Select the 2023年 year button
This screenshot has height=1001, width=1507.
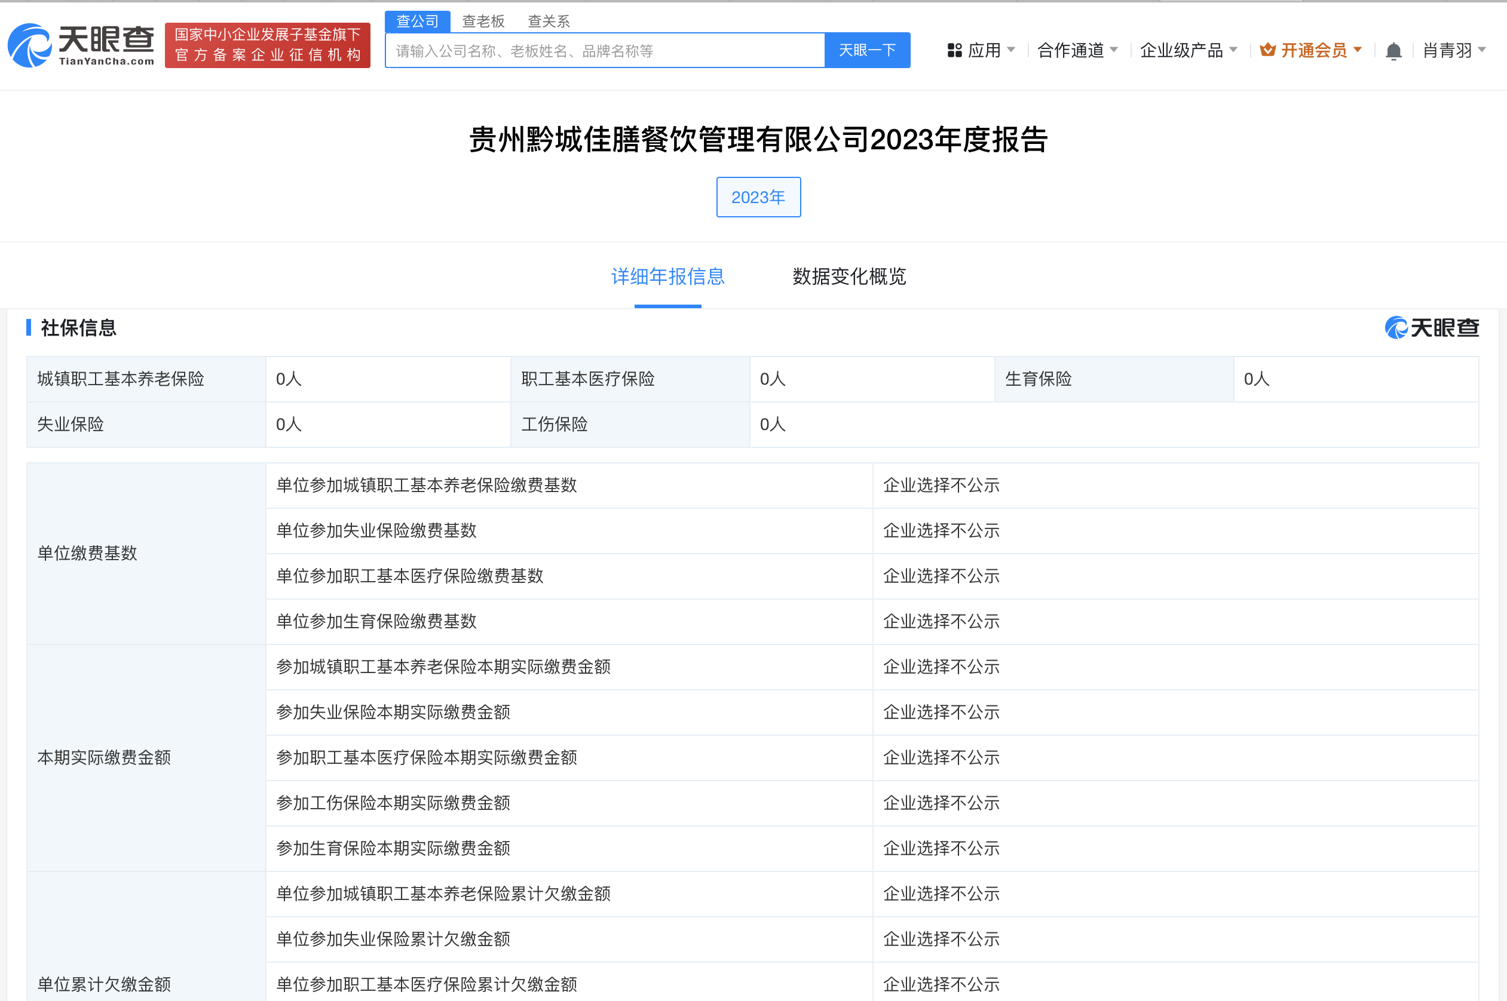click(x=758, y=197)
